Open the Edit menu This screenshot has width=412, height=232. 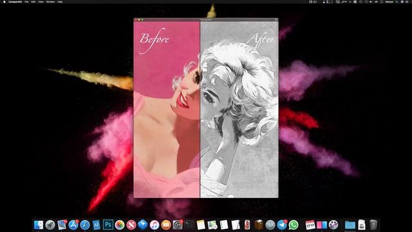click(x=33, y=2)
